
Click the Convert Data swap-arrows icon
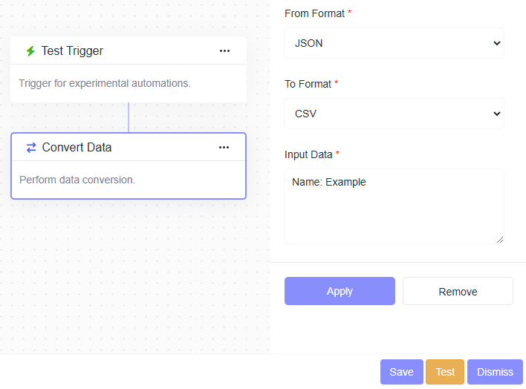click(x=31, y=148)
